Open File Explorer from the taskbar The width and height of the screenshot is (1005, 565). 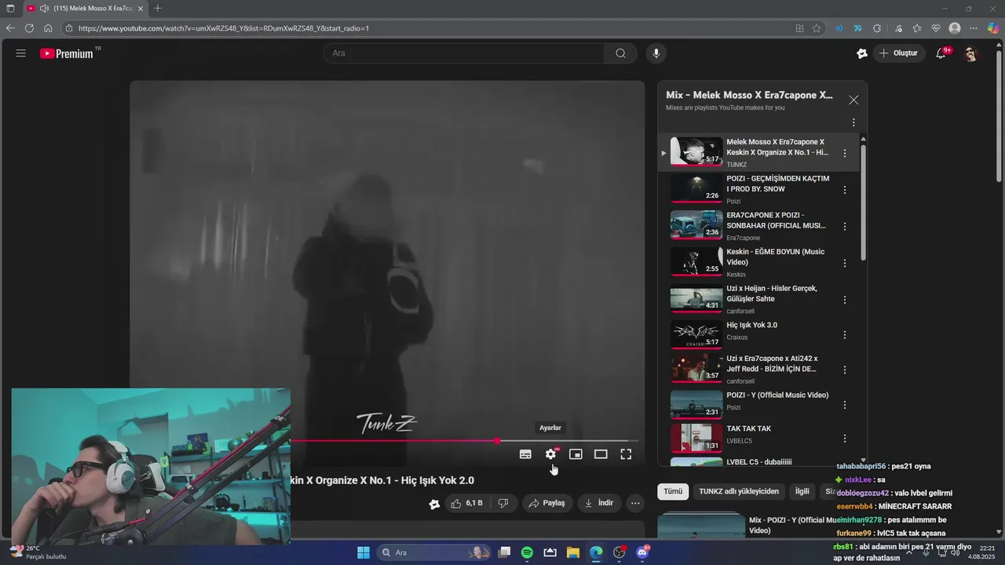[573, 552]
